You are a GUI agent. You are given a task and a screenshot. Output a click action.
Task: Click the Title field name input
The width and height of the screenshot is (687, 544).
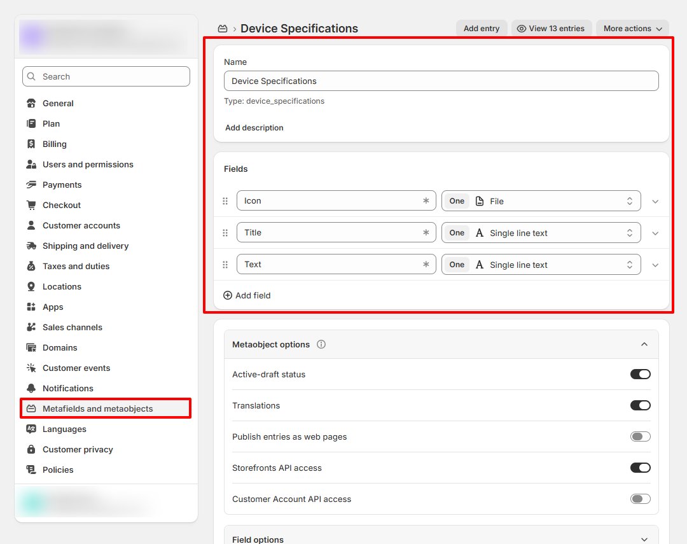(x=336, y=232)
